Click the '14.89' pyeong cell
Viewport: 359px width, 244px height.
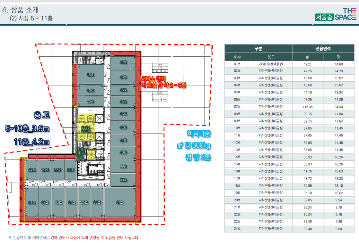[x=339, y=64]
